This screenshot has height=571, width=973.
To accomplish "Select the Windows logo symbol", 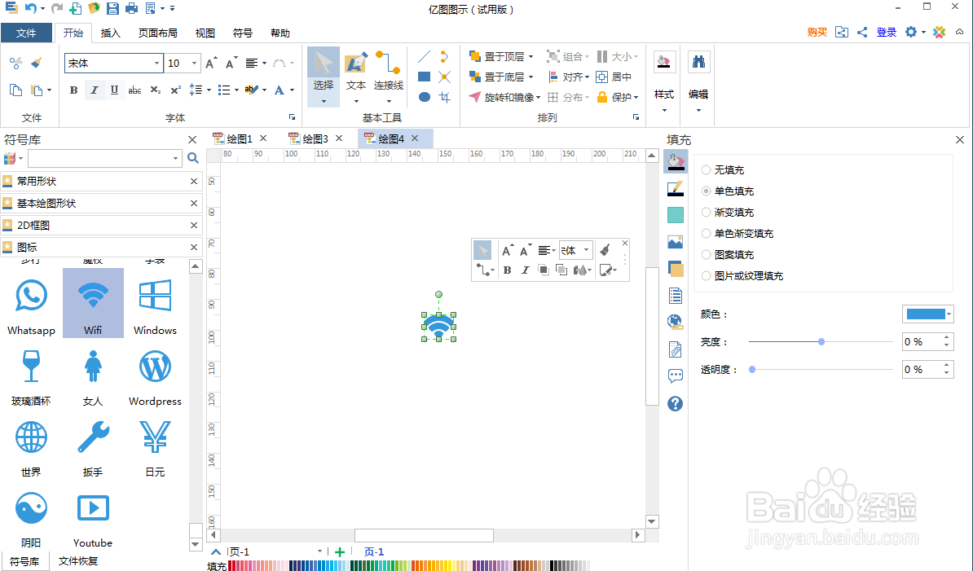I will click(x=155, y=295).
